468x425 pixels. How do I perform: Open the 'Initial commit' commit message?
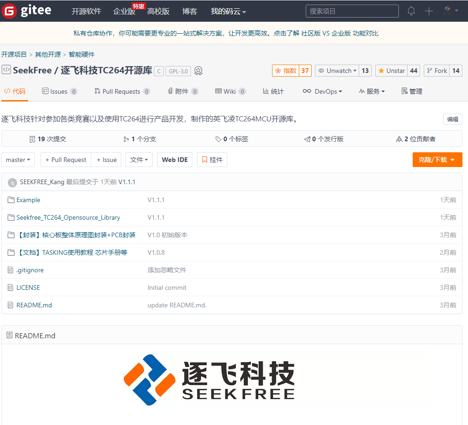(167, 287)
